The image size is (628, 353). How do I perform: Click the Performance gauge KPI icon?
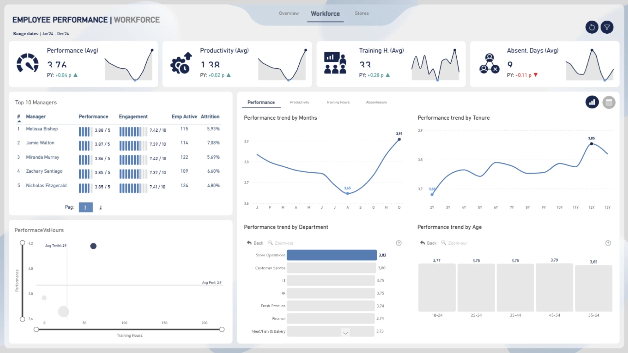27,63
